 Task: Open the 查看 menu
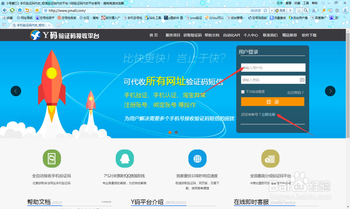click(x=288, y=3)
